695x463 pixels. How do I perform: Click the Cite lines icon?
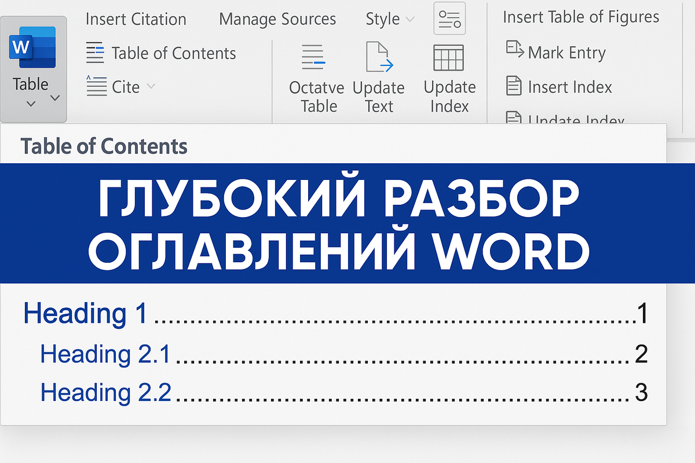click(x=96, y=86)
